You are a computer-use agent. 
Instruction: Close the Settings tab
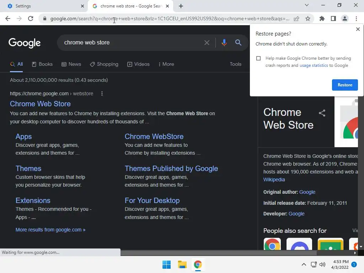[82, 6]
